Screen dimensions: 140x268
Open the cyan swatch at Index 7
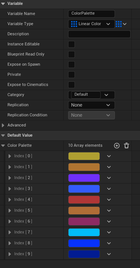(84, 232)
